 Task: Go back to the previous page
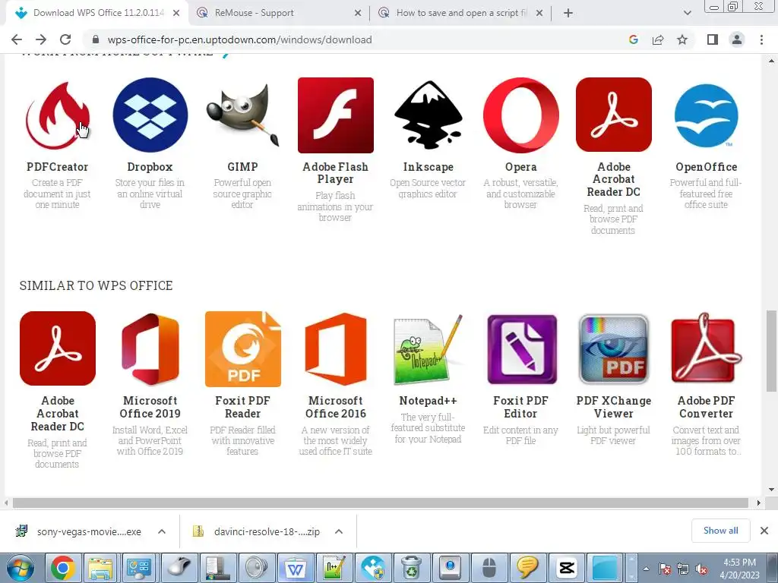click(x=17, y=39)
